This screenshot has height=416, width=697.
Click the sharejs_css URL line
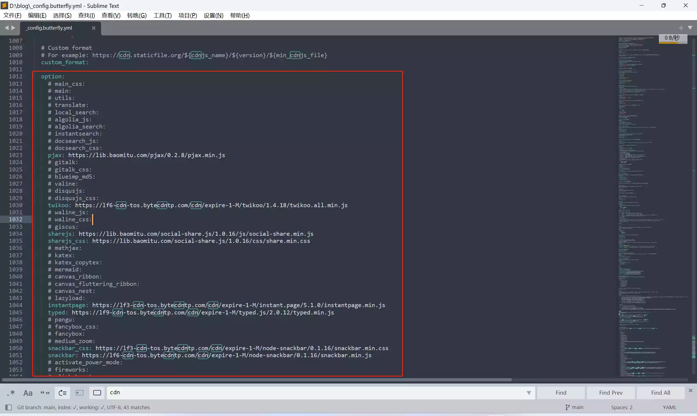pyautogui.click(x=179, y=241)
